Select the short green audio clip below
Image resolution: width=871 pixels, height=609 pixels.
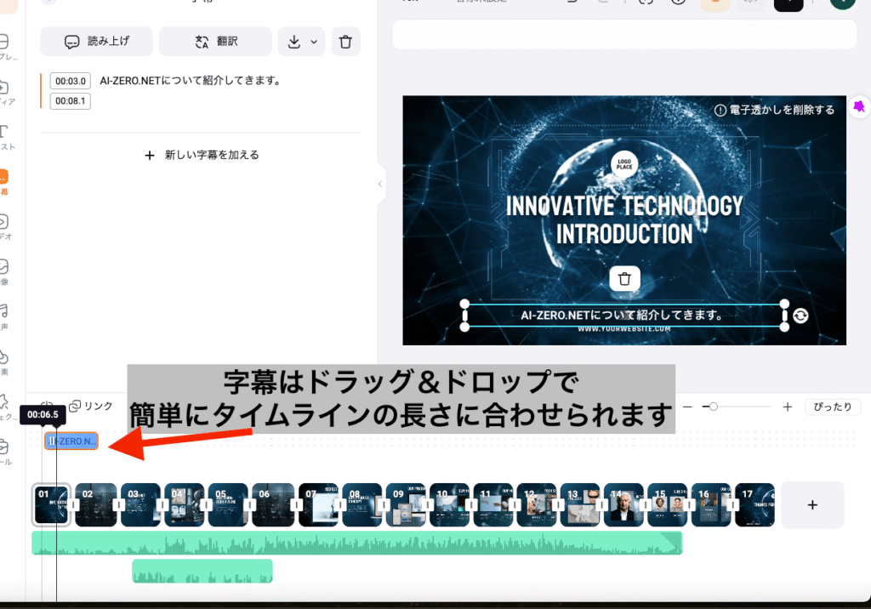[x=202, y=571]
